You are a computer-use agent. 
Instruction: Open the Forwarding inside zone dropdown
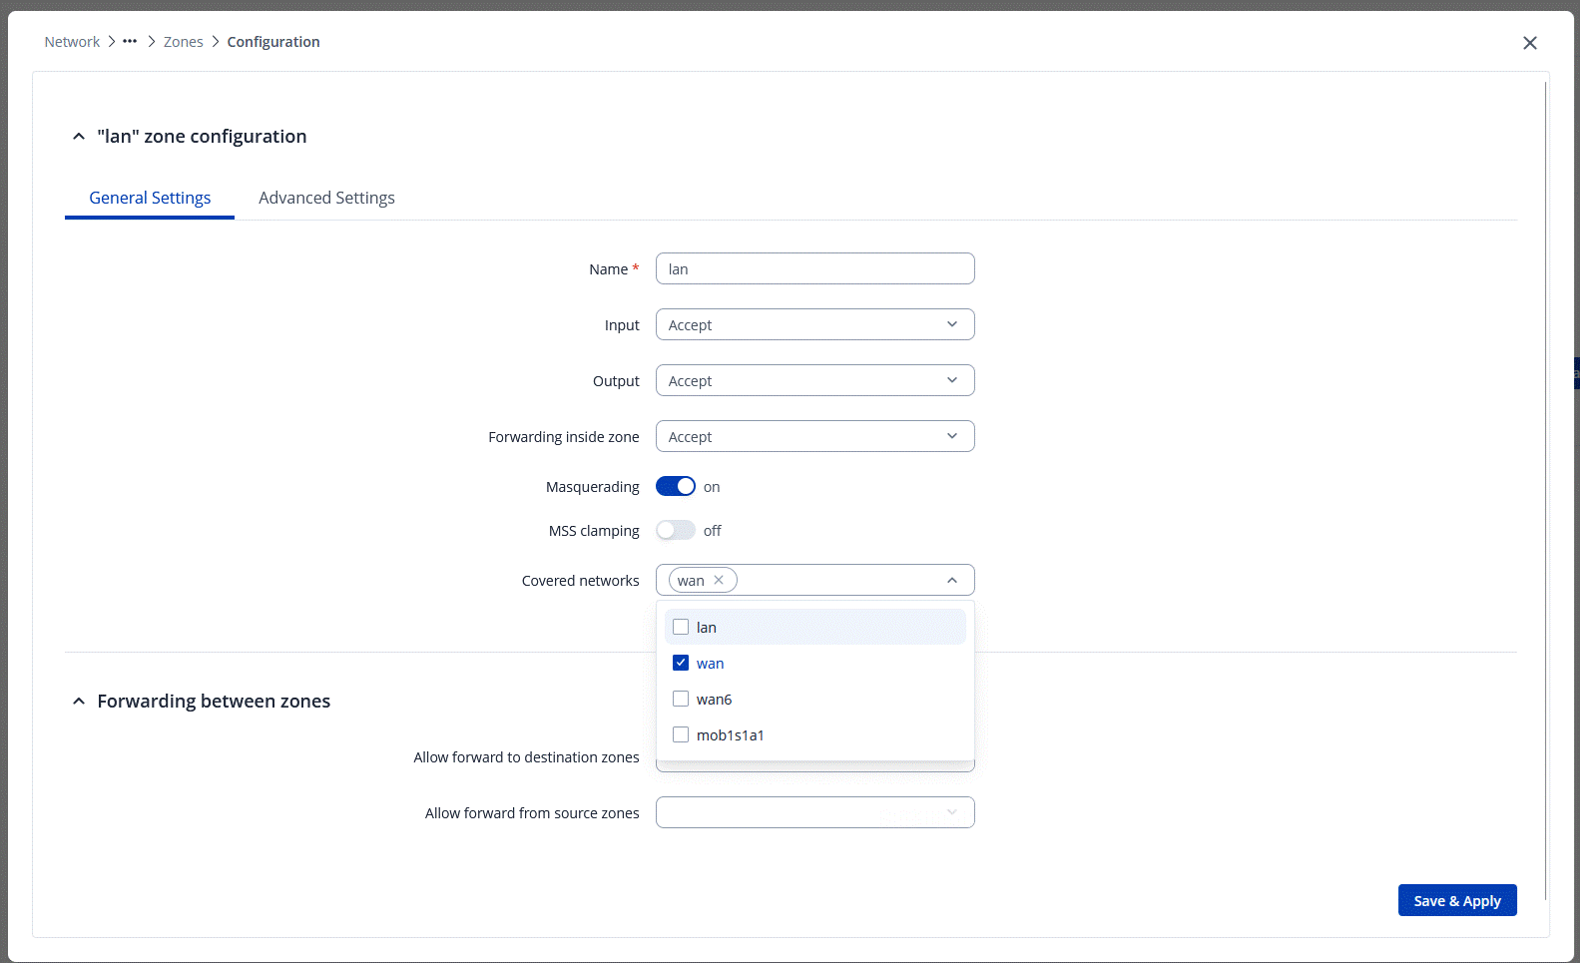[814, 437]
